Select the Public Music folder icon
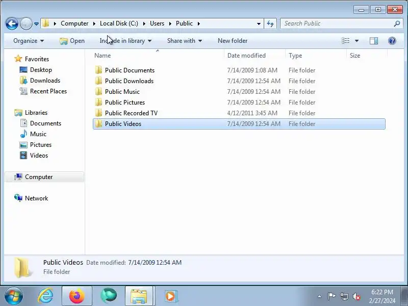 (98, 92)
